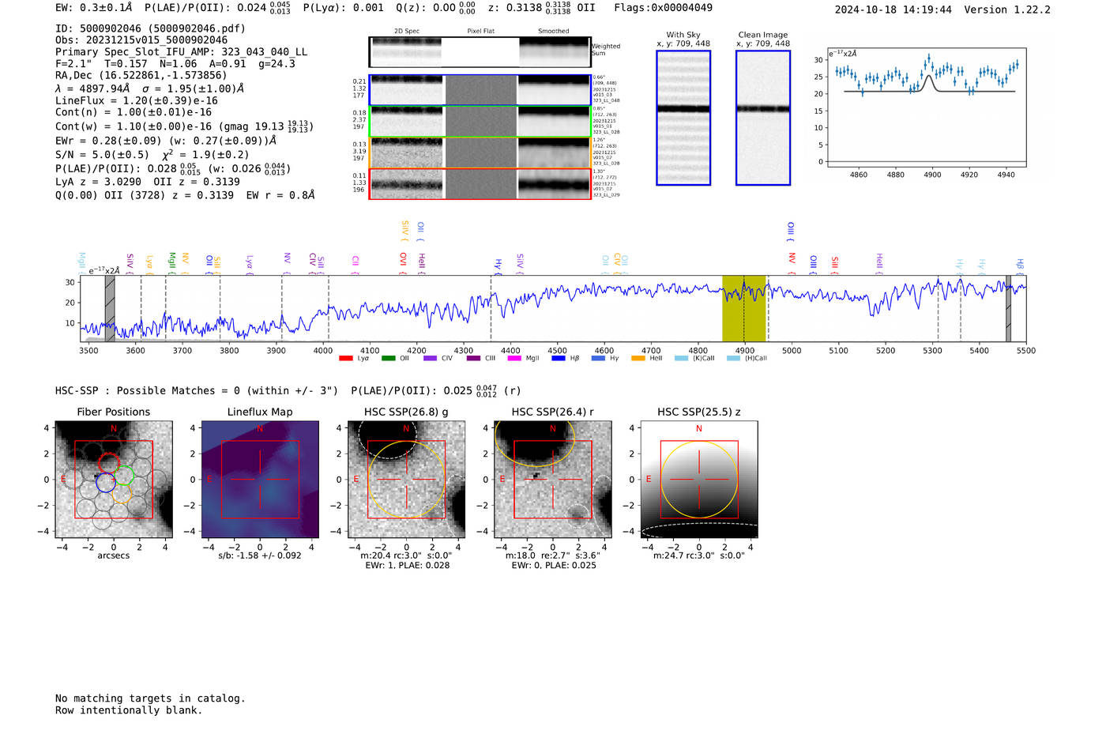The width and height of the screenshot is (1106, 753).
Task: Click the '2D Spec' column header
Action: pos(407,31)
